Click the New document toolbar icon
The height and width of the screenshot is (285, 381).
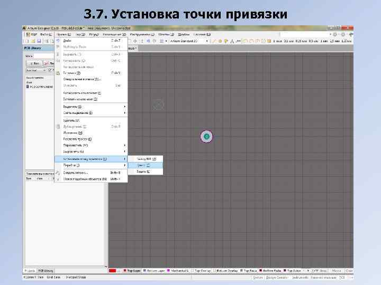[x=27, y=42]
